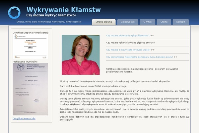Open the Profilowanie kryminalne certificate image
This screenshot has height=133, width=199.
[30, 89]
